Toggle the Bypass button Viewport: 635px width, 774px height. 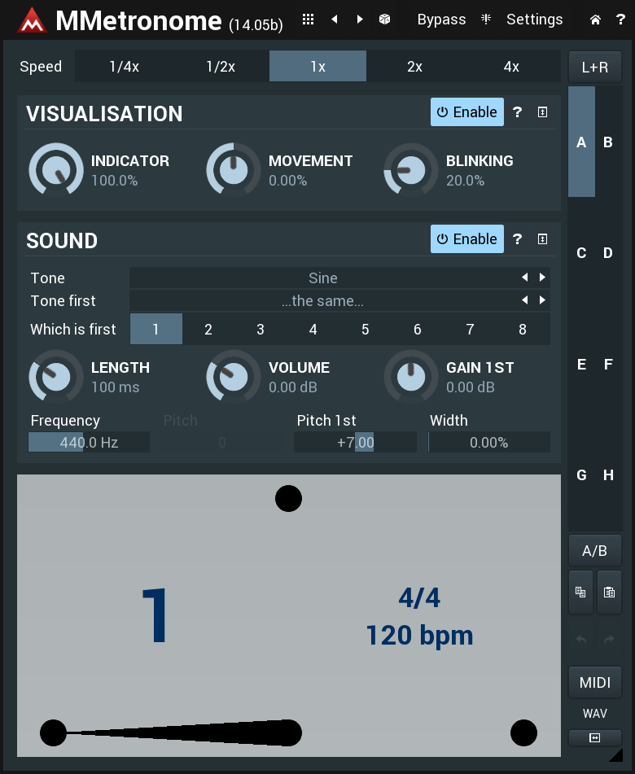click(x=441, y=20)
